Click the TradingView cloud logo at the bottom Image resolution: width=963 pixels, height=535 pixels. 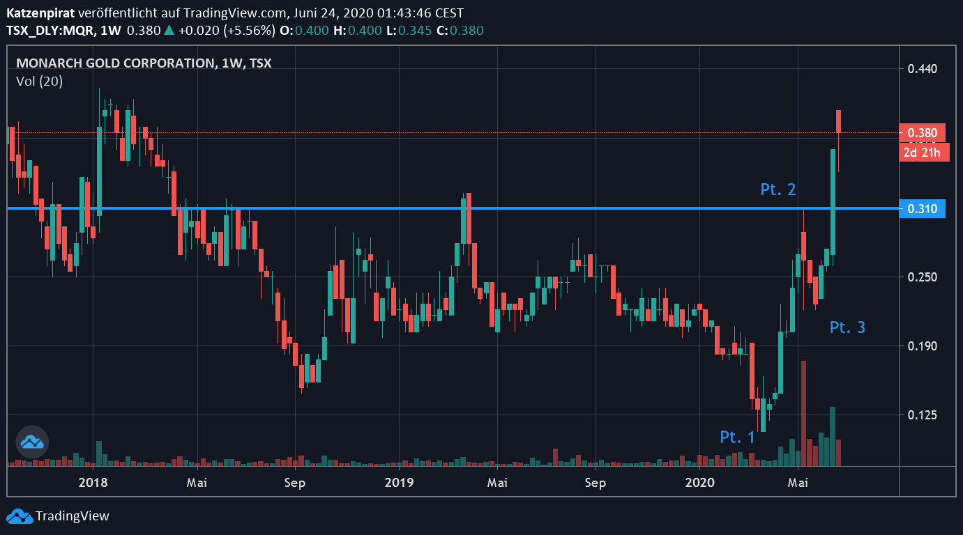point(20,516)
